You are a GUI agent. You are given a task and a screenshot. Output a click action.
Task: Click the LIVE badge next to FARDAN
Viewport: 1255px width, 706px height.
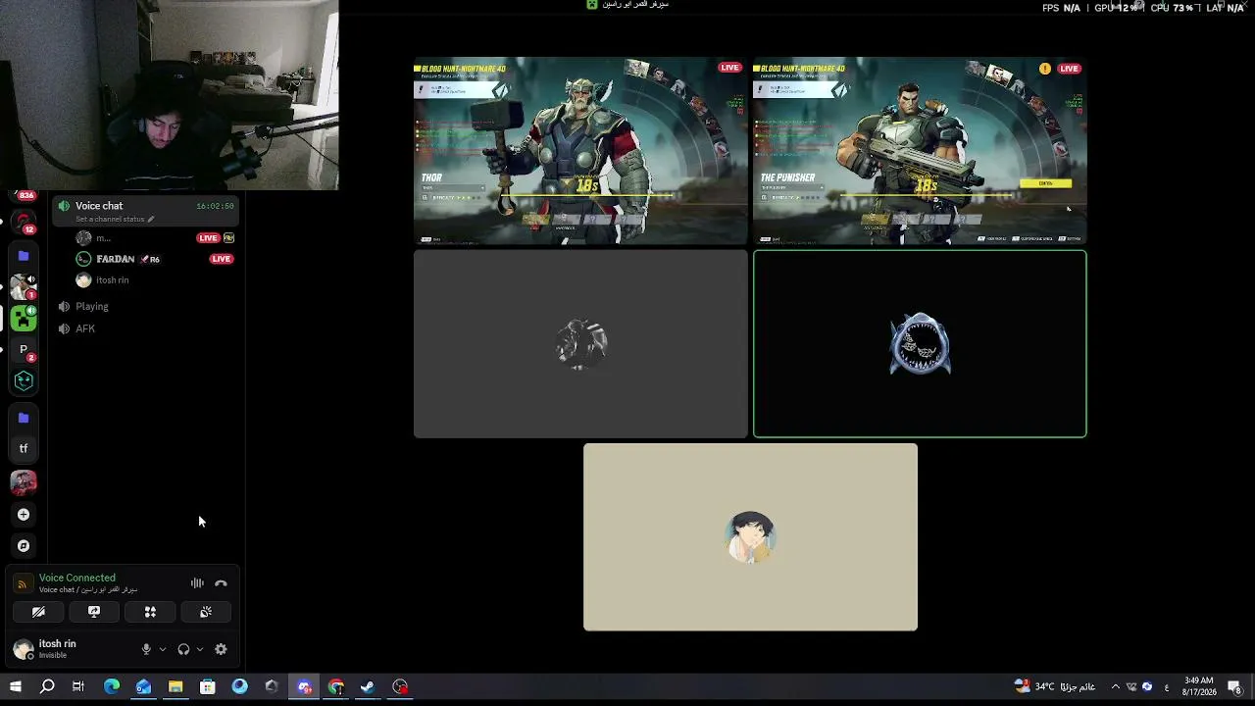click(x=222, y=259)
